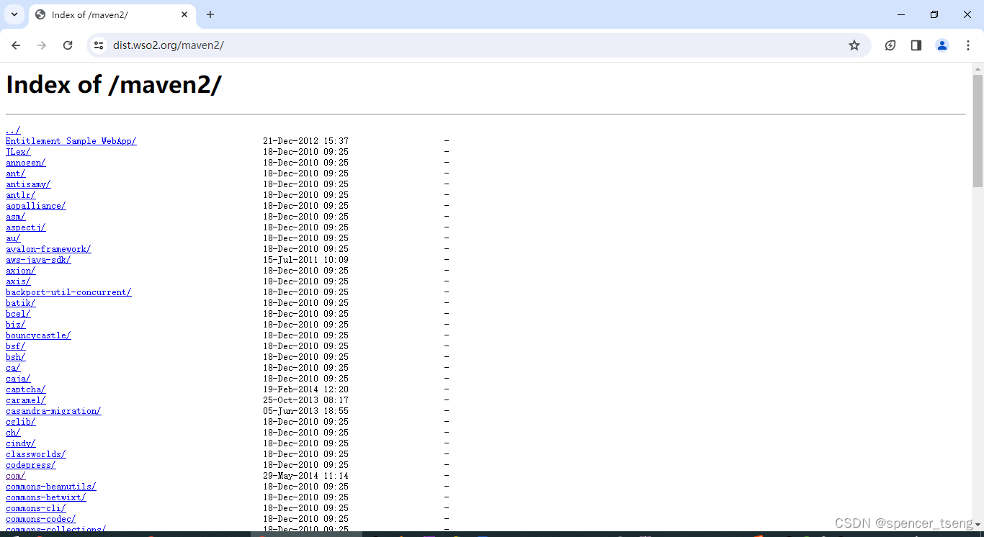The image size is (984, 537).
Task: Reload the directory listing page
Action: [x=68, y=45]
